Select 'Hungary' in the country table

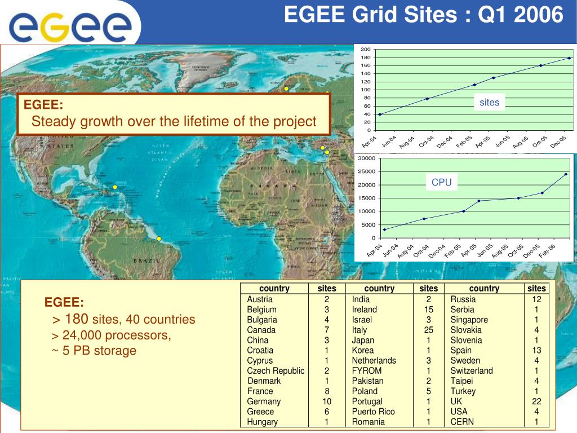click(263, 422)
